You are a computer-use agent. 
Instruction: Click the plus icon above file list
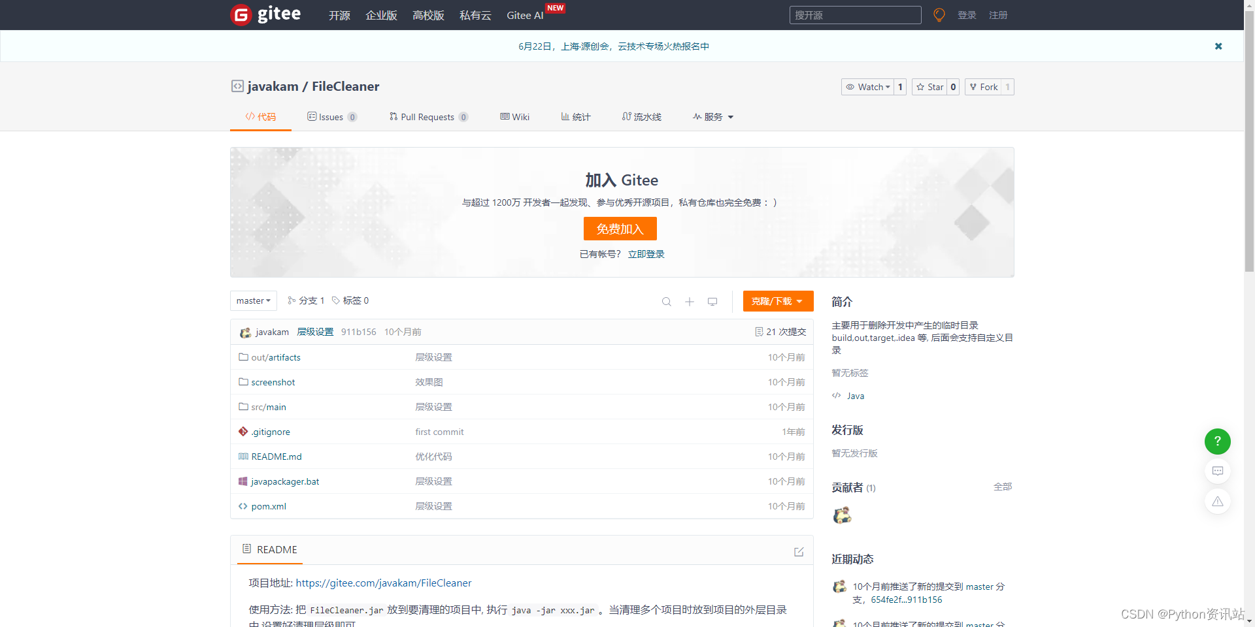(x=690, y=301)
